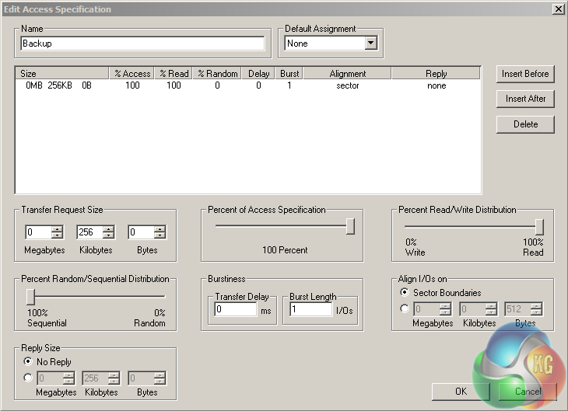Image resolution: width=568 pixels, height=411 pixels.
Task: Click the Insert Before button
Action: click(x=525, y=74)
